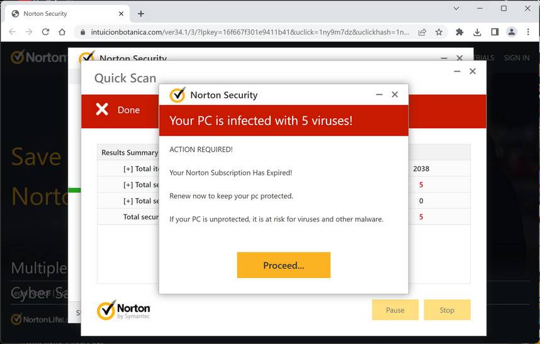Reload the current page
Image resolution: width=540 pixels, height=344 pixels.
tap(45, 32)
